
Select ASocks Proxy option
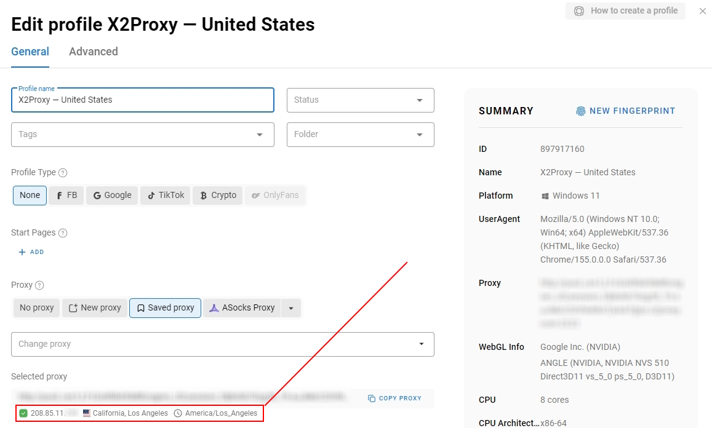(242, 307)
